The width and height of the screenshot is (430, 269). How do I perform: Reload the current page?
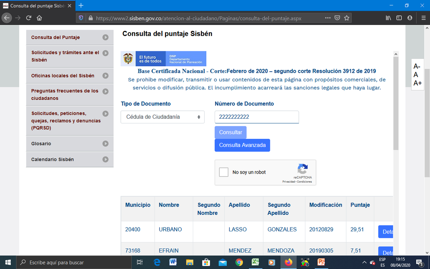pos(29,18)
